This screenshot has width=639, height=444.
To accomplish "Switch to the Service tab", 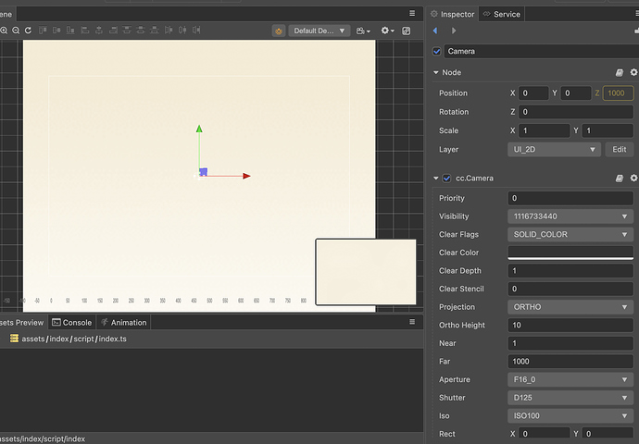I will (x=500, y=14).
